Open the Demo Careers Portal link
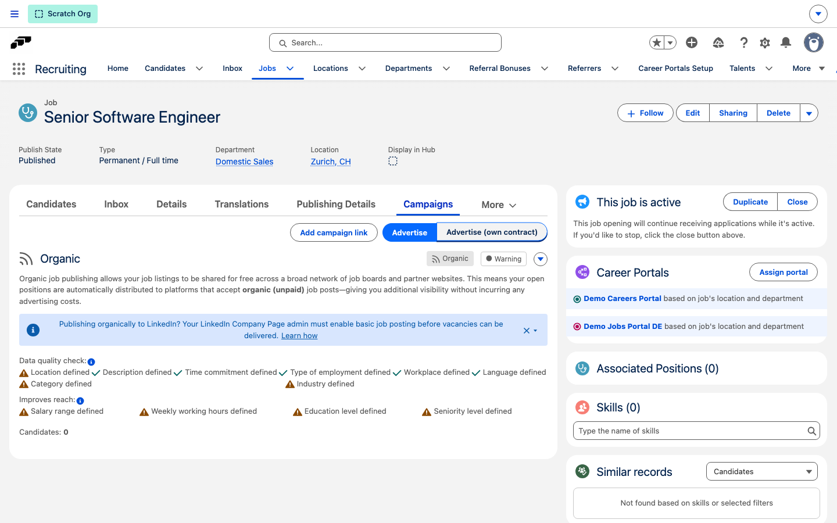Image resolution: width=837 pixels, height=523 pixels. 623,299
